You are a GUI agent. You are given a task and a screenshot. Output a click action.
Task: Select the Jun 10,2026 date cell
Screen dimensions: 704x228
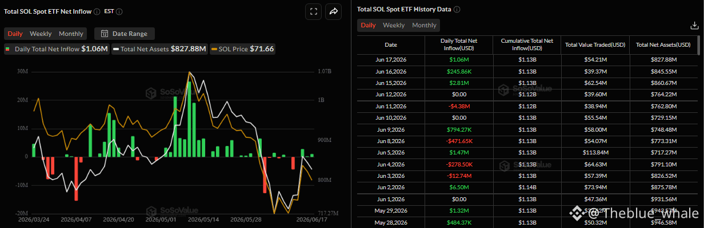click(391, 117)
